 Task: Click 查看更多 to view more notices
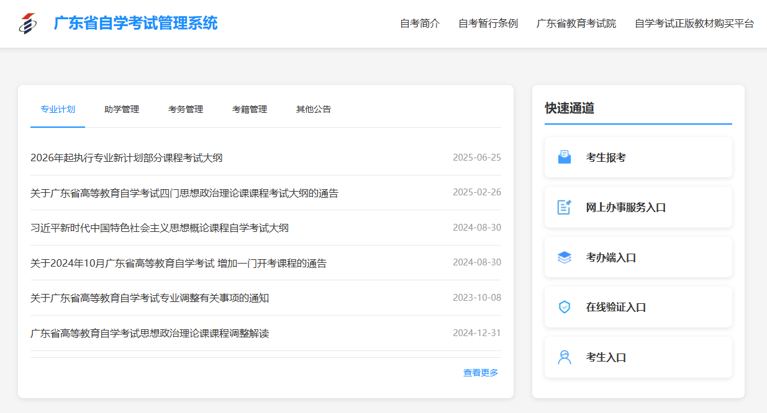pos(481,373)
